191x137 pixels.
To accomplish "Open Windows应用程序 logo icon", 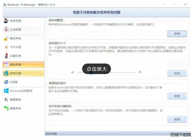I will [6, 91].
